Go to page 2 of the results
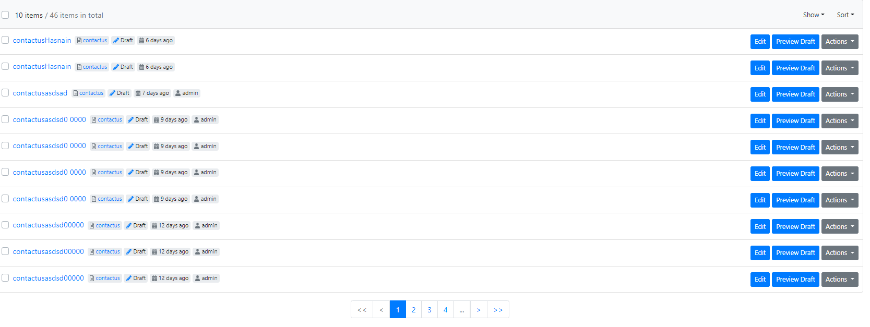 414,310
